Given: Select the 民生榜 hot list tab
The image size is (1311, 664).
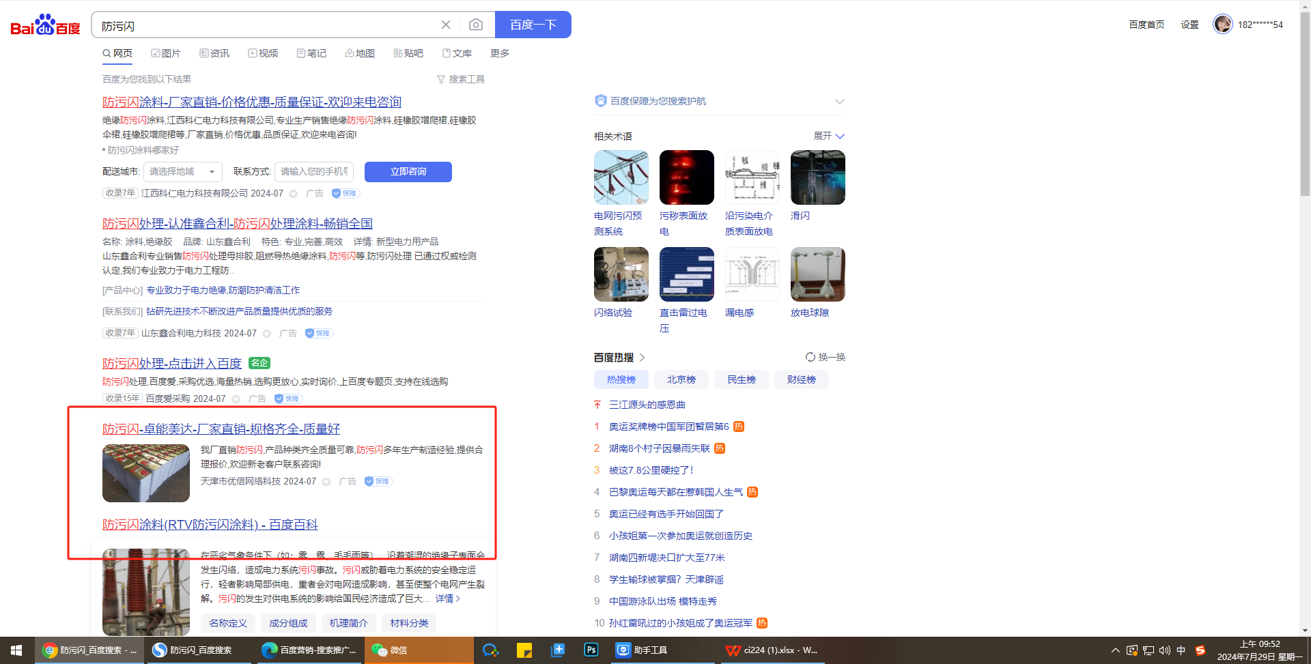Looking at the screenshot, I should (742, 379).
